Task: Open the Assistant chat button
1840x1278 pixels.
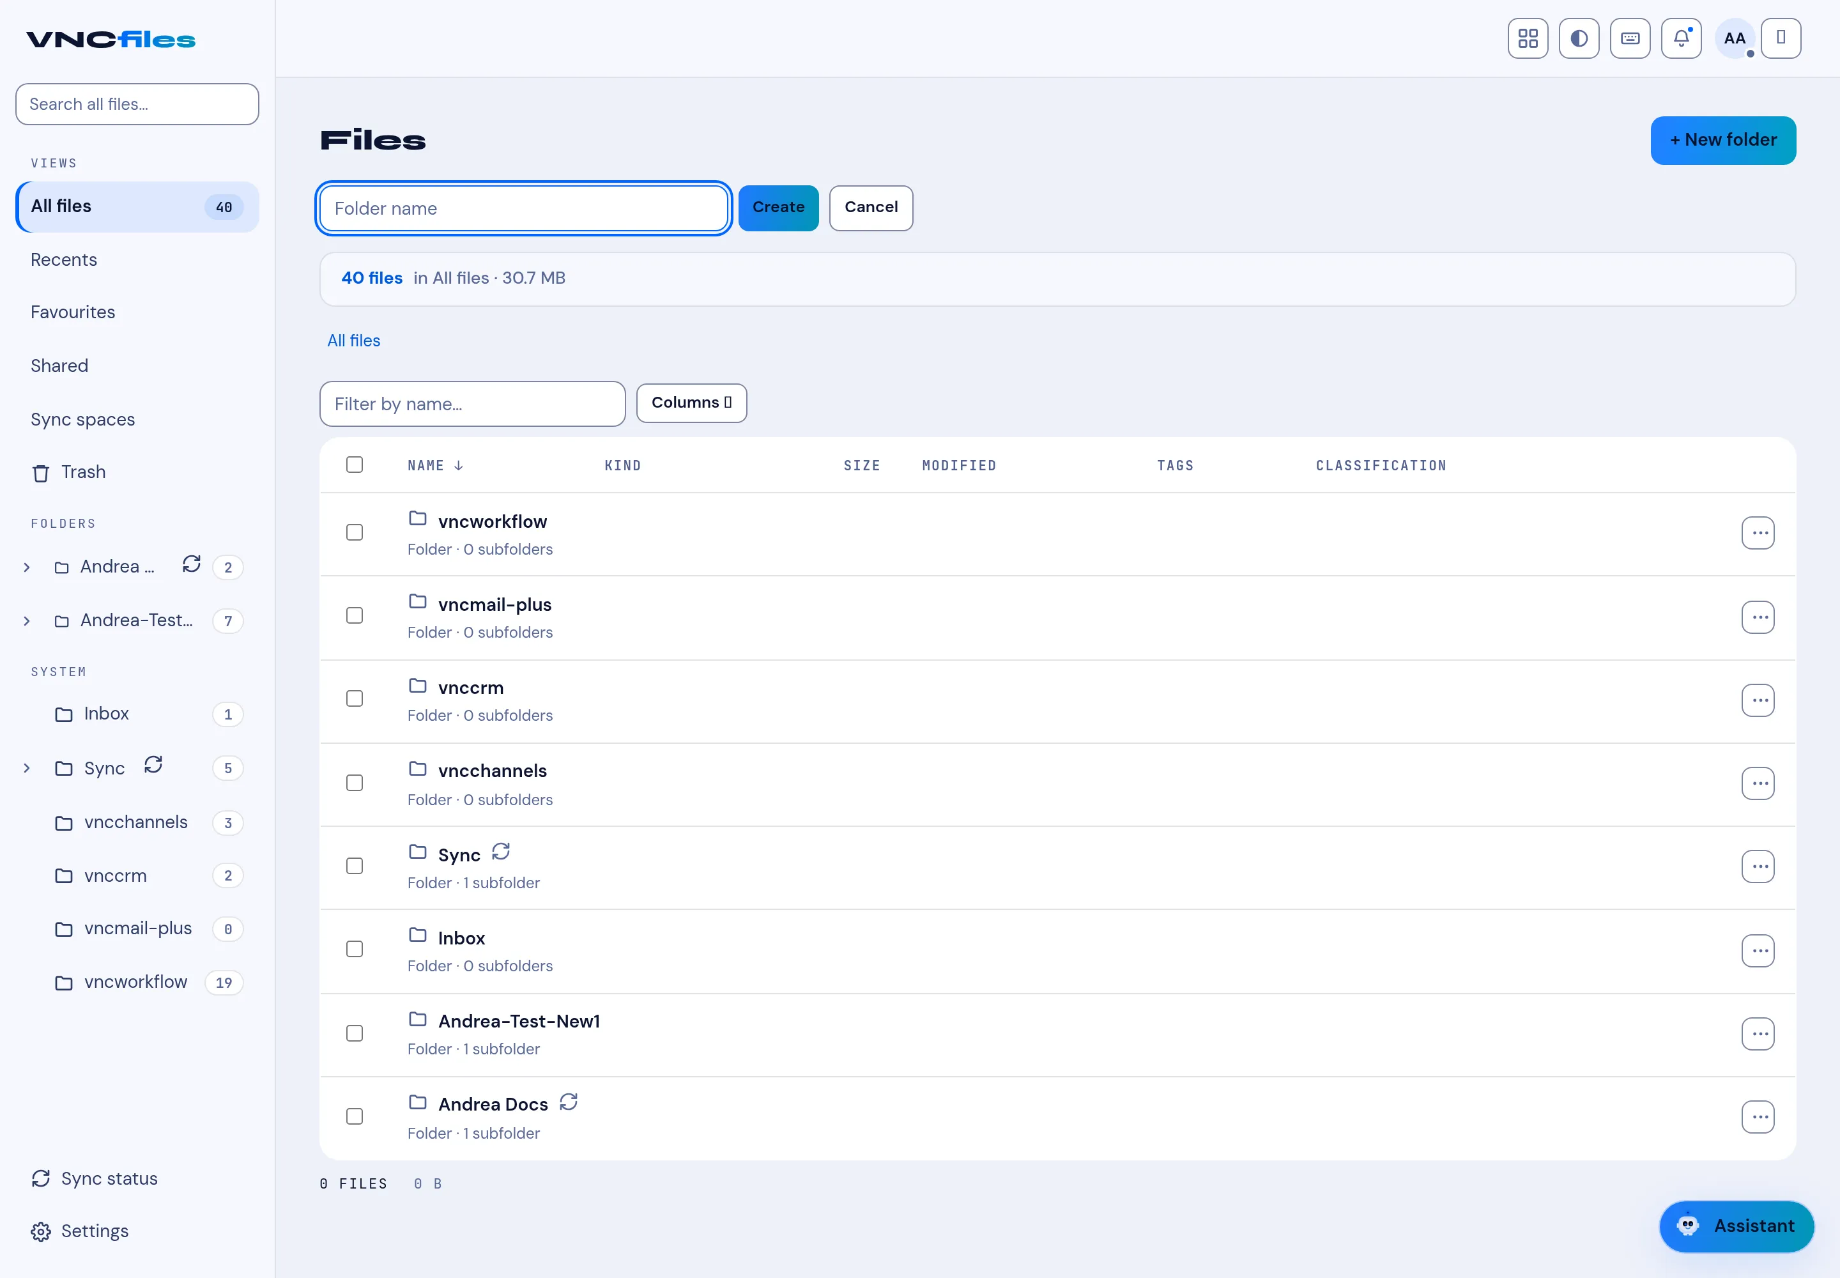Action: click(1736, 1227)
